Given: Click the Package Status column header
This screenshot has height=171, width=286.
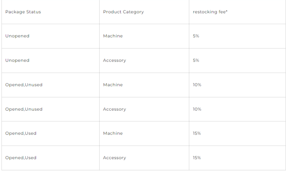Looking at the screenshot, I should 23,12.
